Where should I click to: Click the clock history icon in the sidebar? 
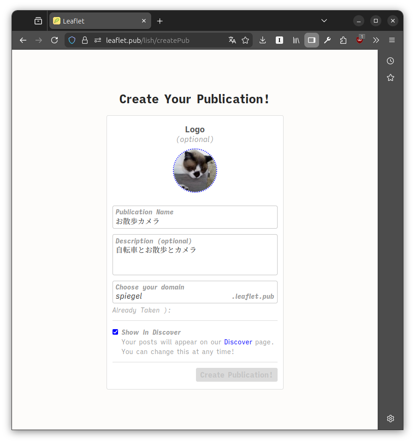pyautogui.click(x=390, y=60)
